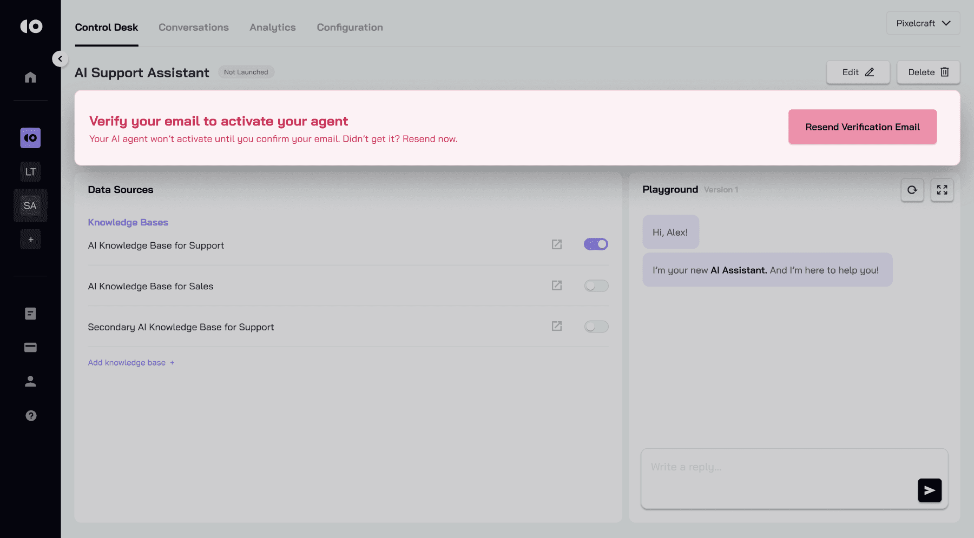
Task: Collapse the left navigation sidebar
Action: tap(60, 58)
